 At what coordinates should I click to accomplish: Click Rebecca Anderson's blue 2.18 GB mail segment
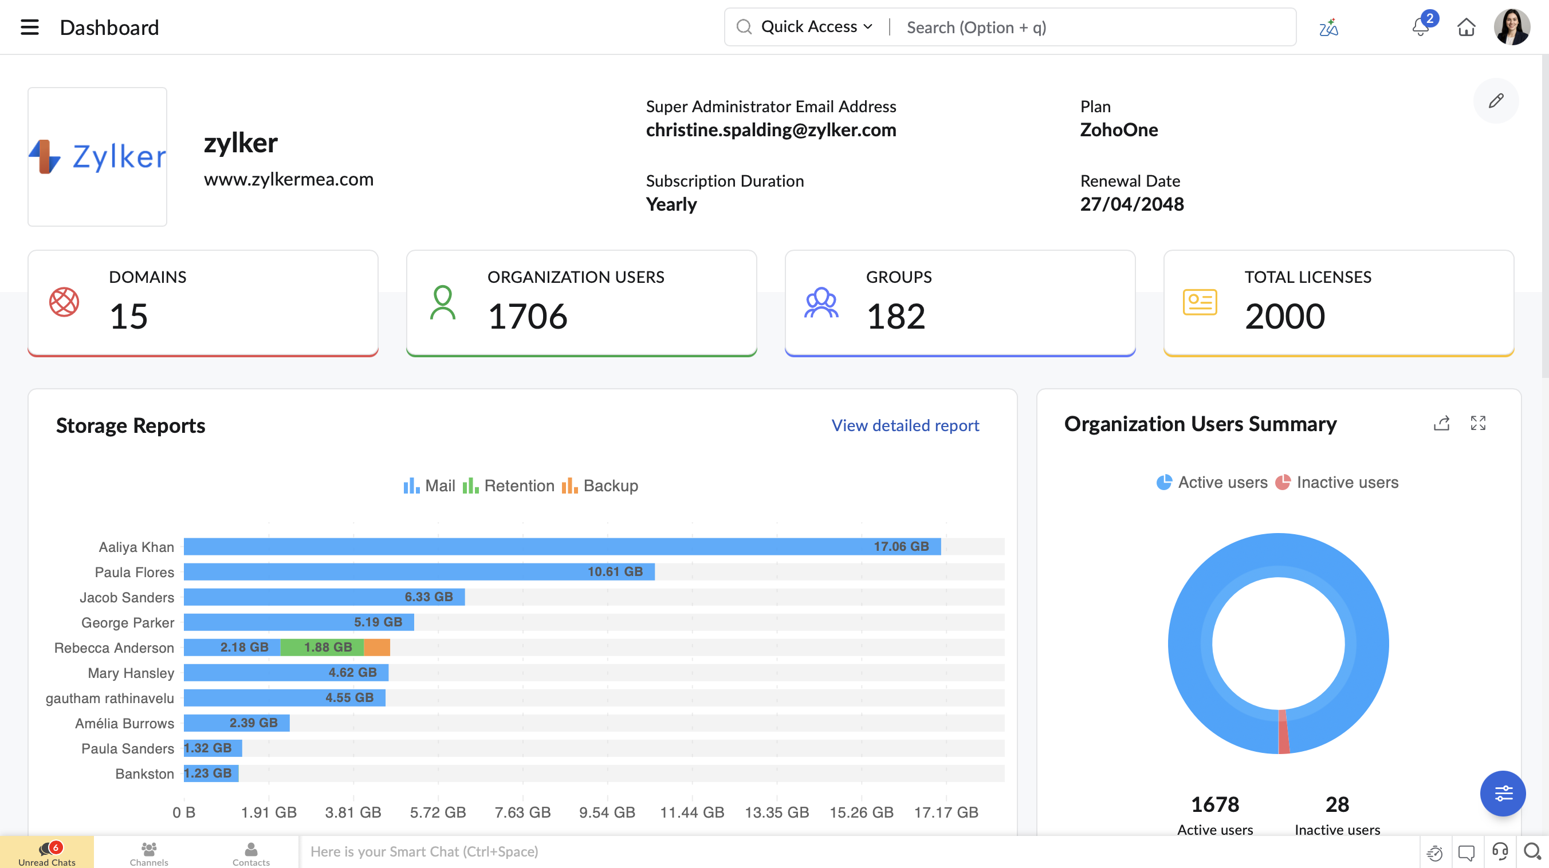point(232,648)
